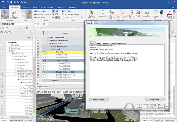The width and height of the screenshot is (177, 122).
Task: Open Resource Groups bottom tab
Action: point(16,120)
